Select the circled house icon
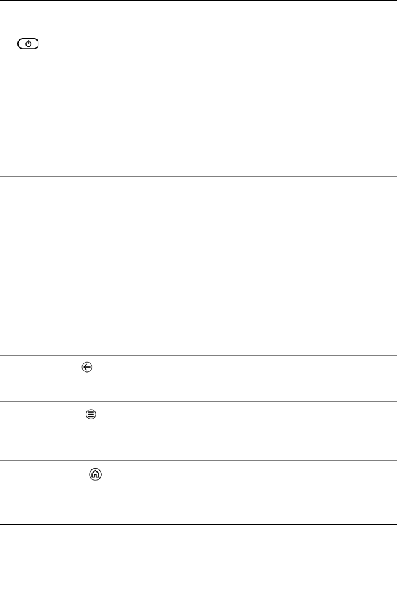The width and height of the screenshot is (397, 607). coord(96,475)
